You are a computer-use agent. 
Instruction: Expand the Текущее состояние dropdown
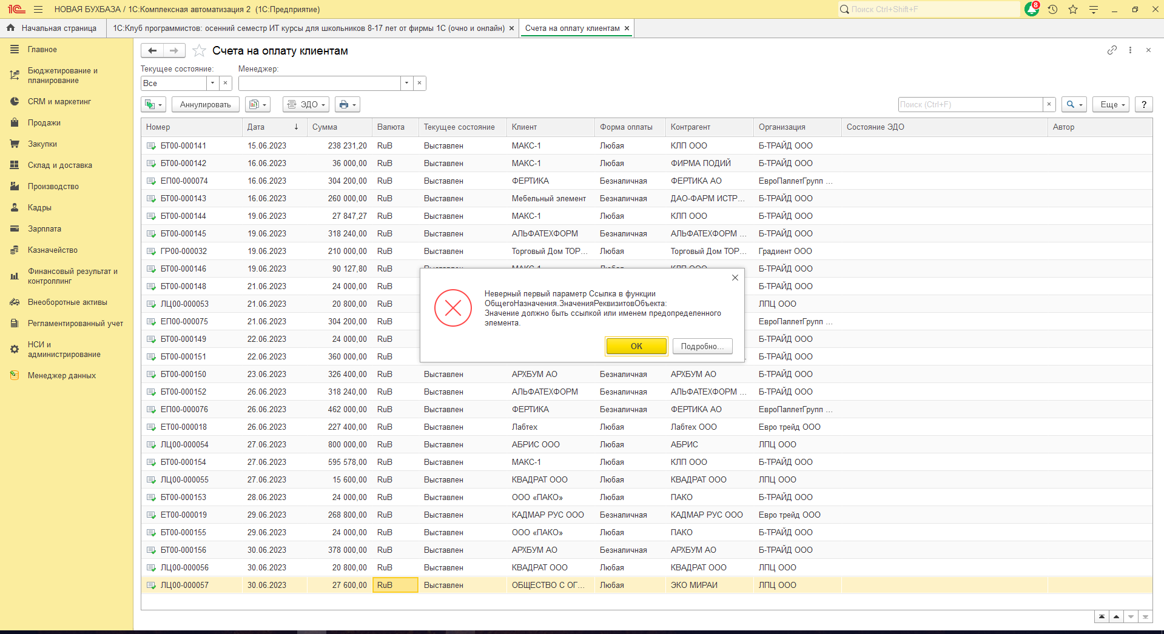(212, 83)
